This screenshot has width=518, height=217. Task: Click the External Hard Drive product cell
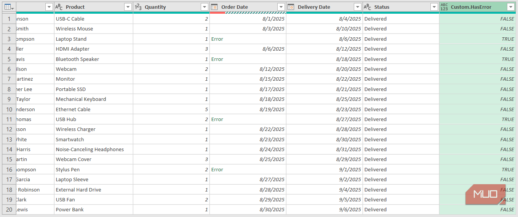94,190
